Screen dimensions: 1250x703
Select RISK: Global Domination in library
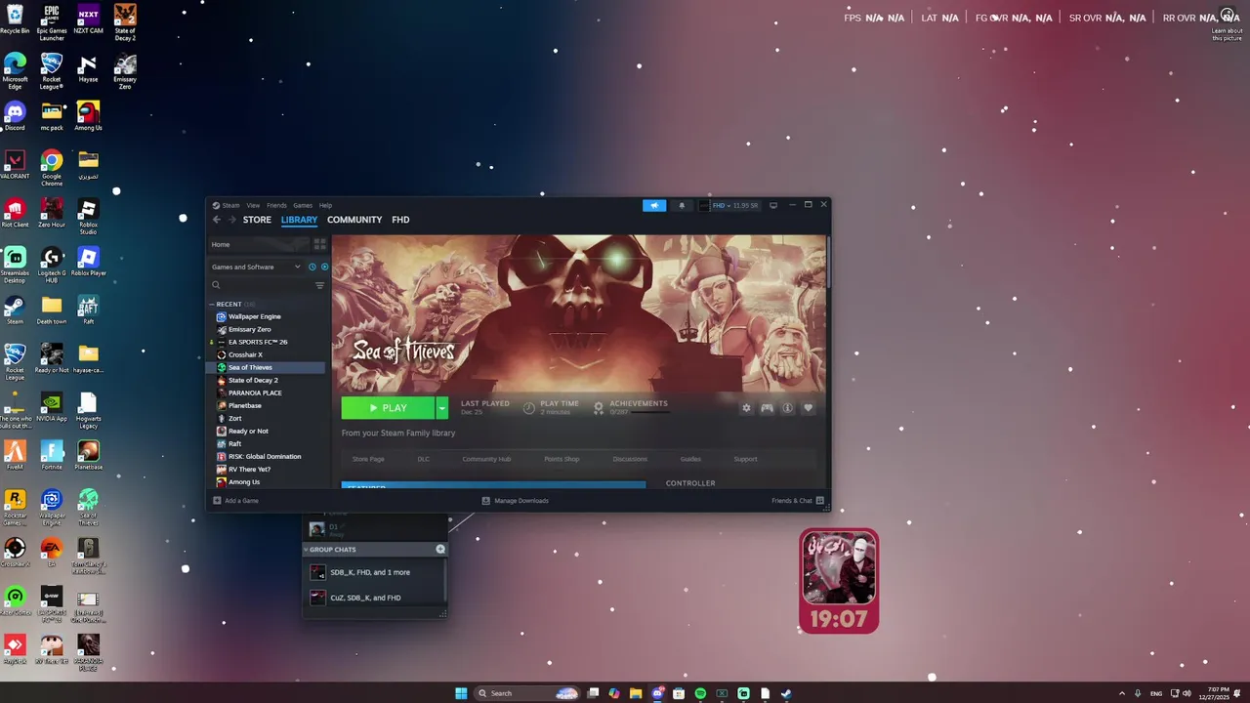(x=265, y=456)
